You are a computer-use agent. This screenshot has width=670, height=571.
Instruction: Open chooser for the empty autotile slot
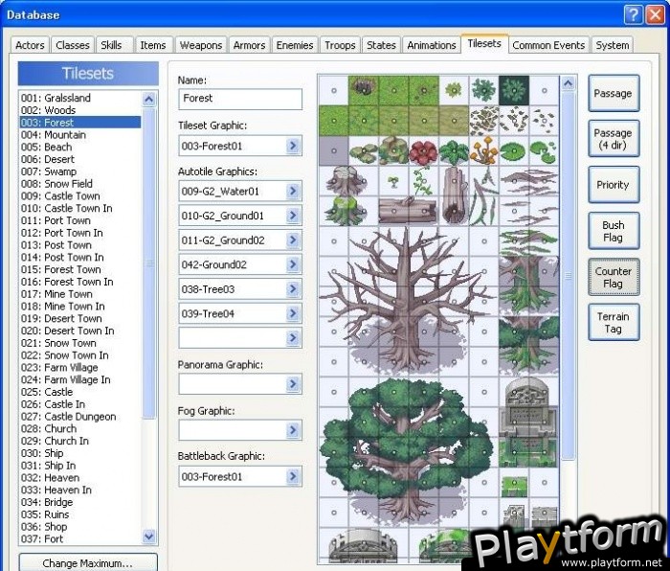(293, 338)
